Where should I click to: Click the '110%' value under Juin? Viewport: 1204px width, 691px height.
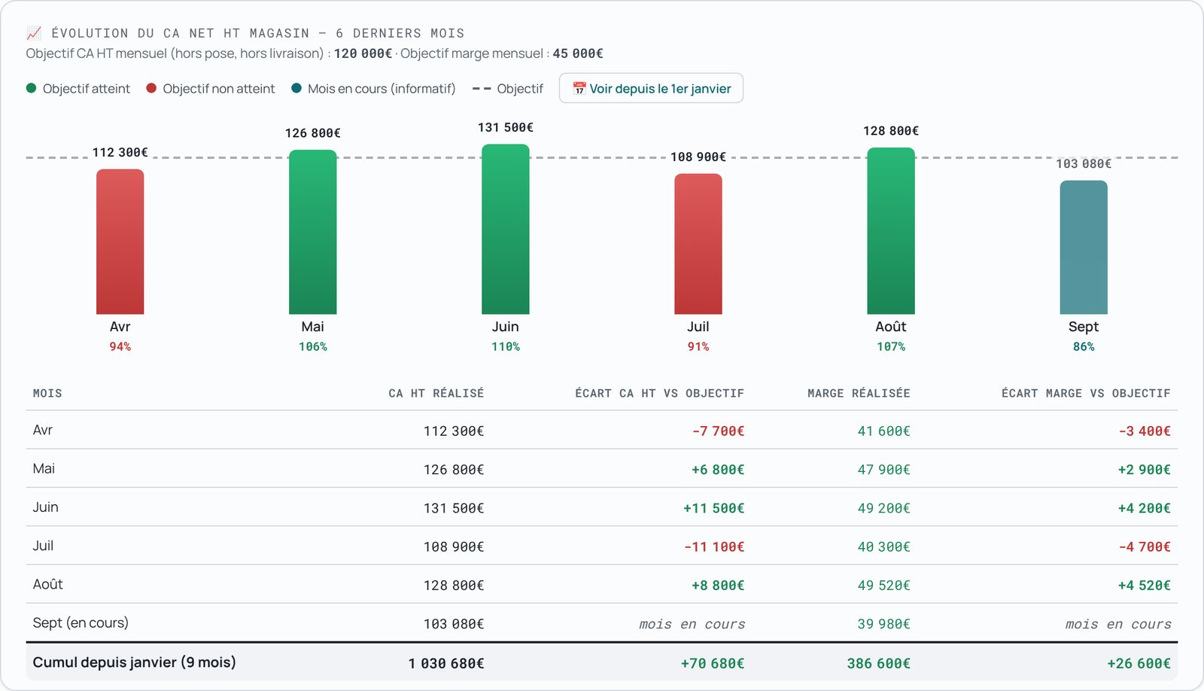click(x=506, y=347)
